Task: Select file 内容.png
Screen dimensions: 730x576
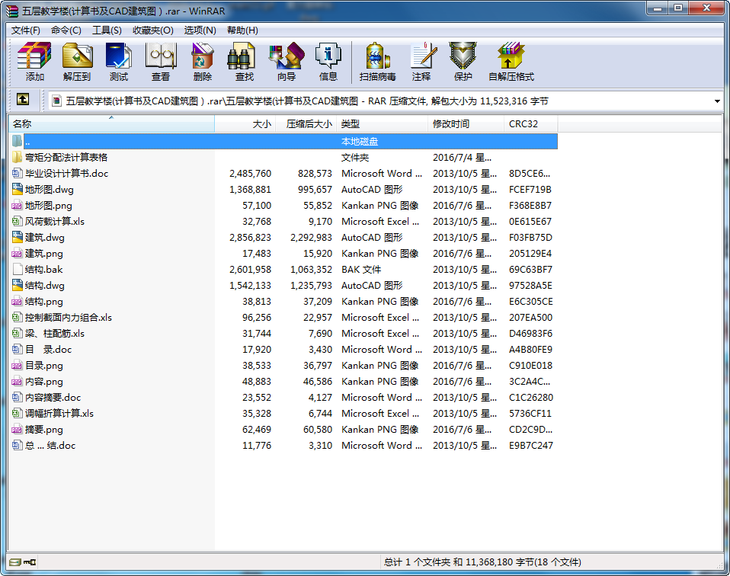Action: [43, 382]
